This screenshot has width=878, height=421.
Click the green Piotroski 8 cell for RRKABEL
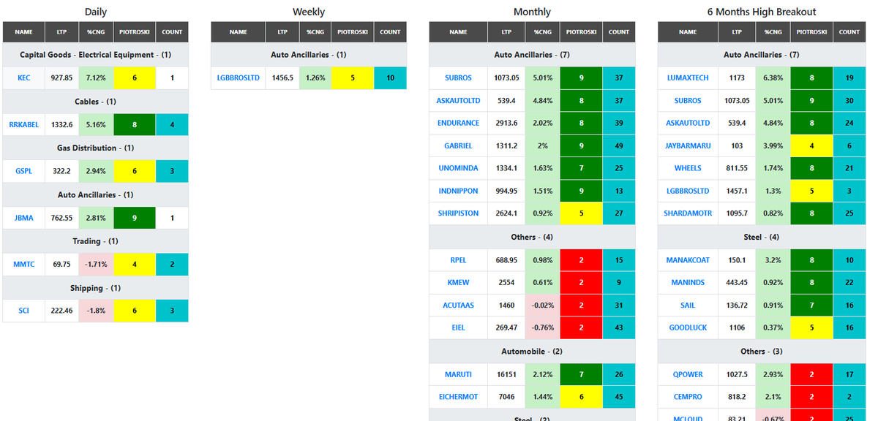point(134,124)
